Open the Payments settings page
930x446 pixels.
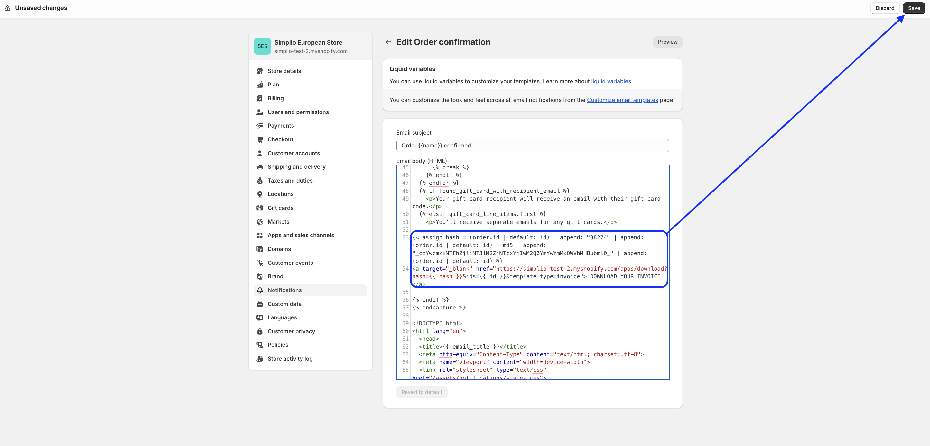[281, 126]
